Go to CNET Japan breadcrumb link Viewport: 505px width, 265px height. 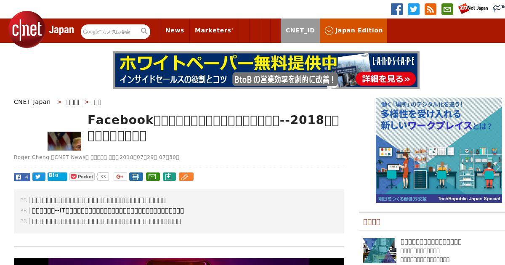pos(32,102)
